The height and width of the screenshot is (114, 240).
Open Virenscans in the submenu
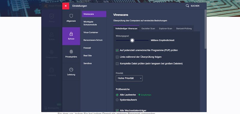coord(94,14)
